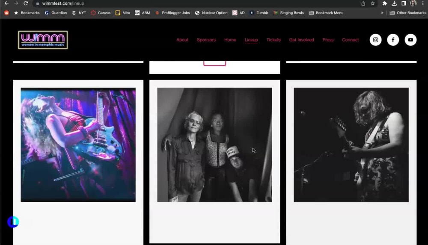Viewport: 428px width, 245px height.
Task: Select the Lineup nav item
Action: point(251,40)
